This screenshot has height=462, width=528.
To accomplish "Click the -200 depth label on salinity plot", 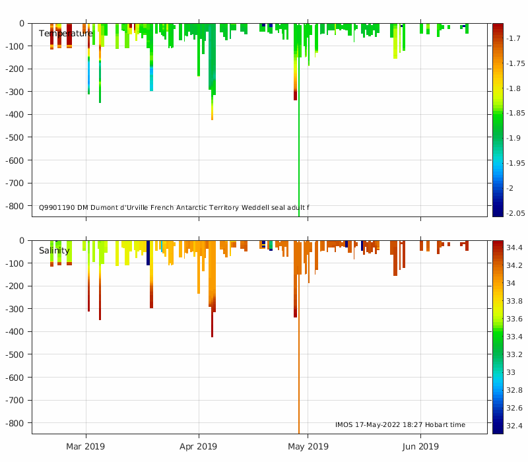I will pos(15,286).
